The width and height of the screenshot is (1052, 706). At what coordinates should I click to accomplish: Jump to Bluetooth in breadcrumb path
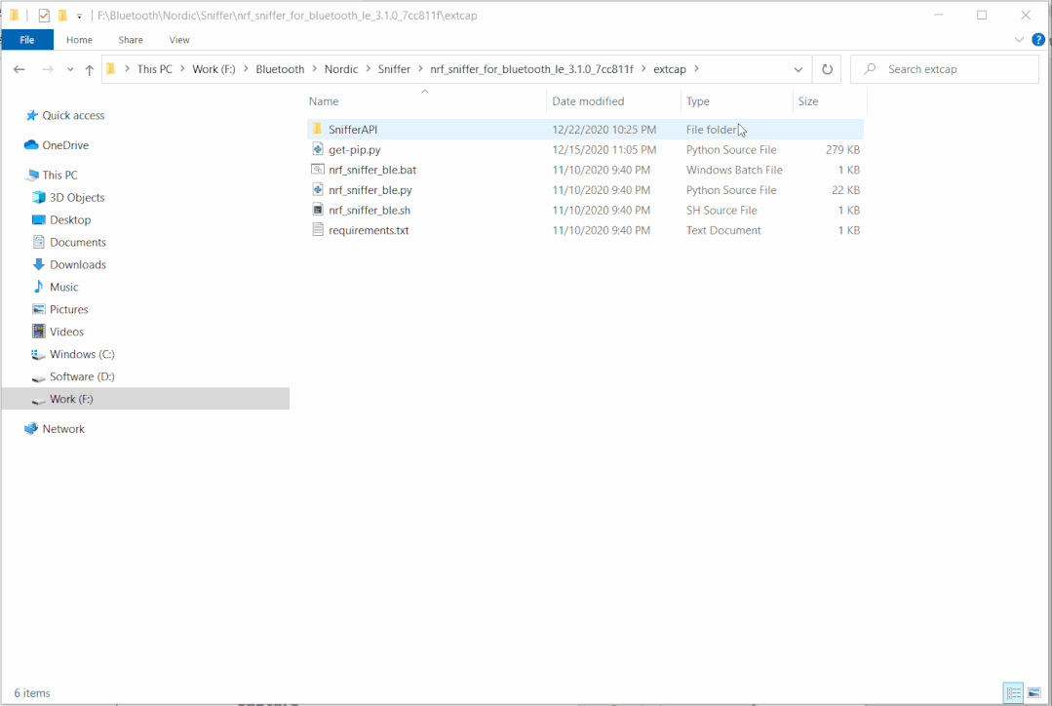280,69
